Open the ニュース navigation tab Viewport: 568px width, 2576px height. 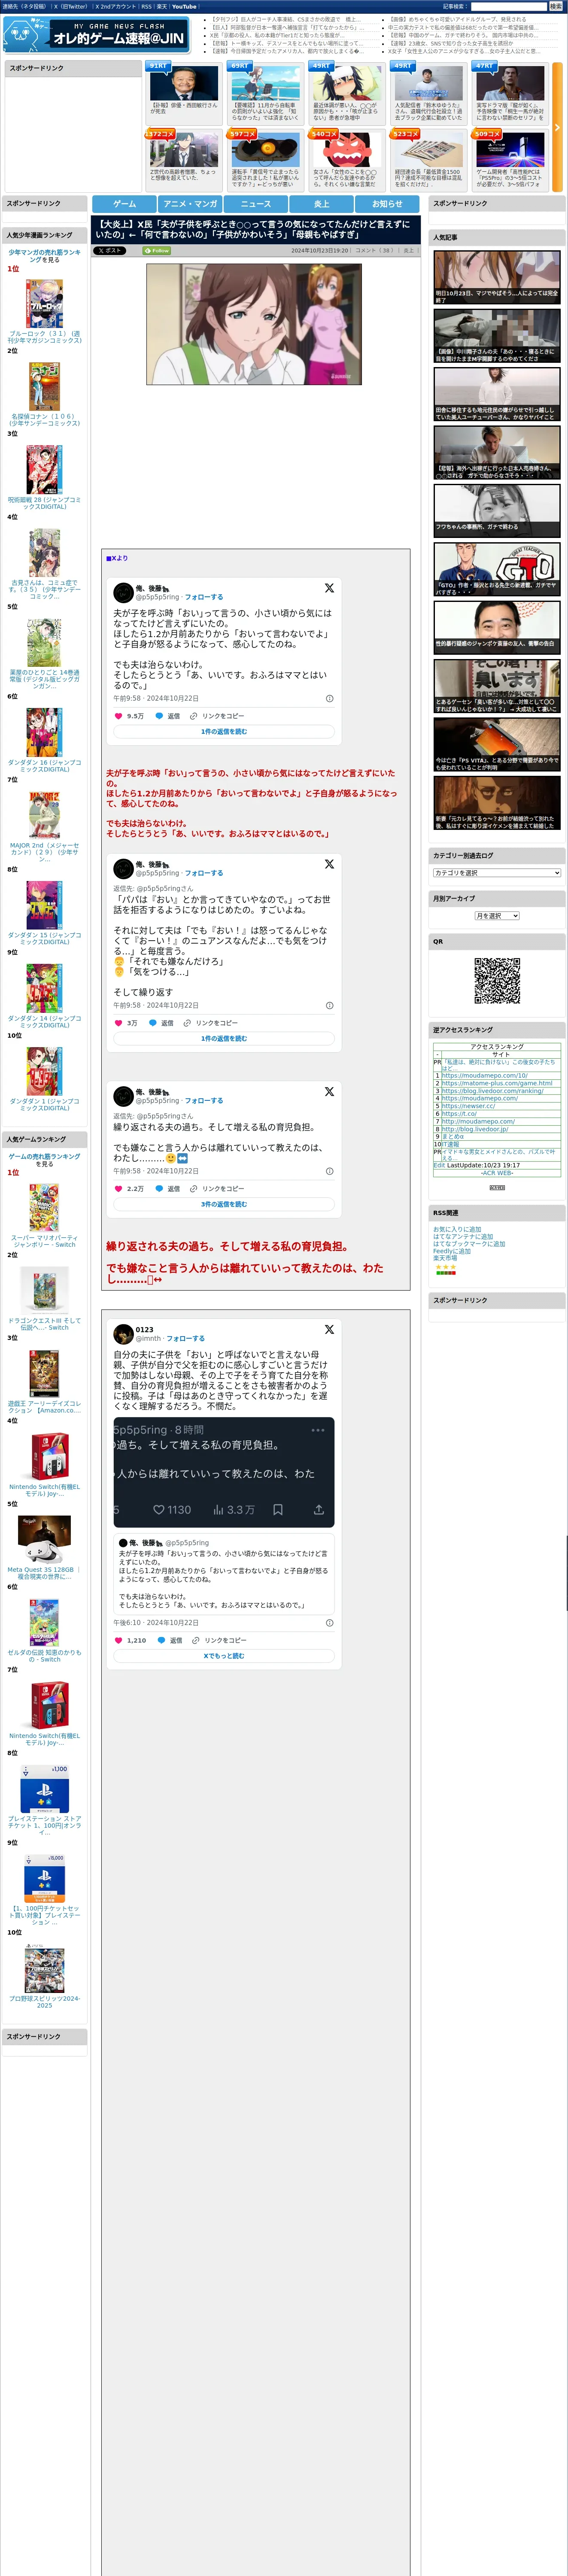point(256,204)
